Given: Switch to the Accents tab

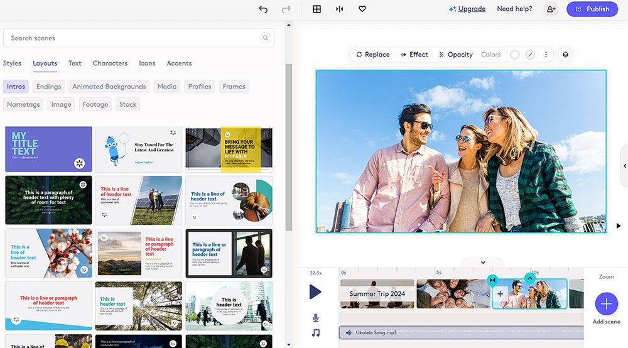Looking at the screenshot, I should tap(179, 63).
